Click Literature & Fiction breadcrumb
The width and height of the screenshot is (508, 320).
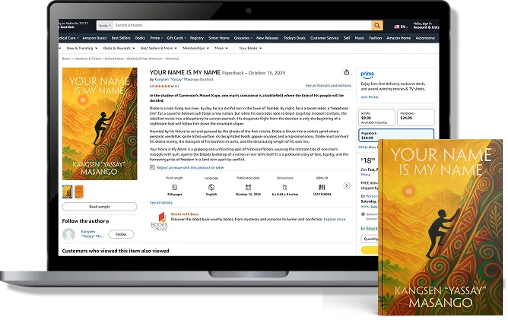tap(87, 59)
